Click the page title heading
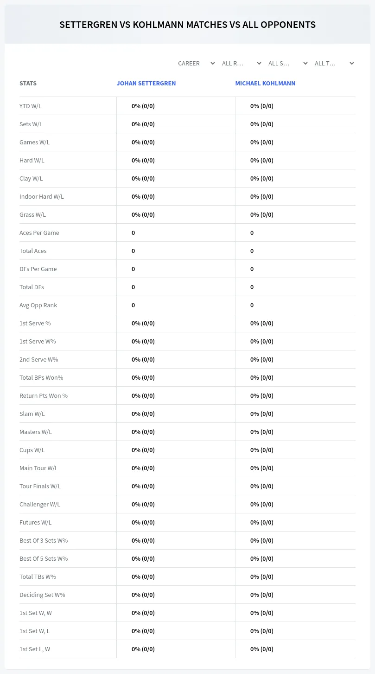The height and width of the screenshot is (674, 375). [187, 25]
